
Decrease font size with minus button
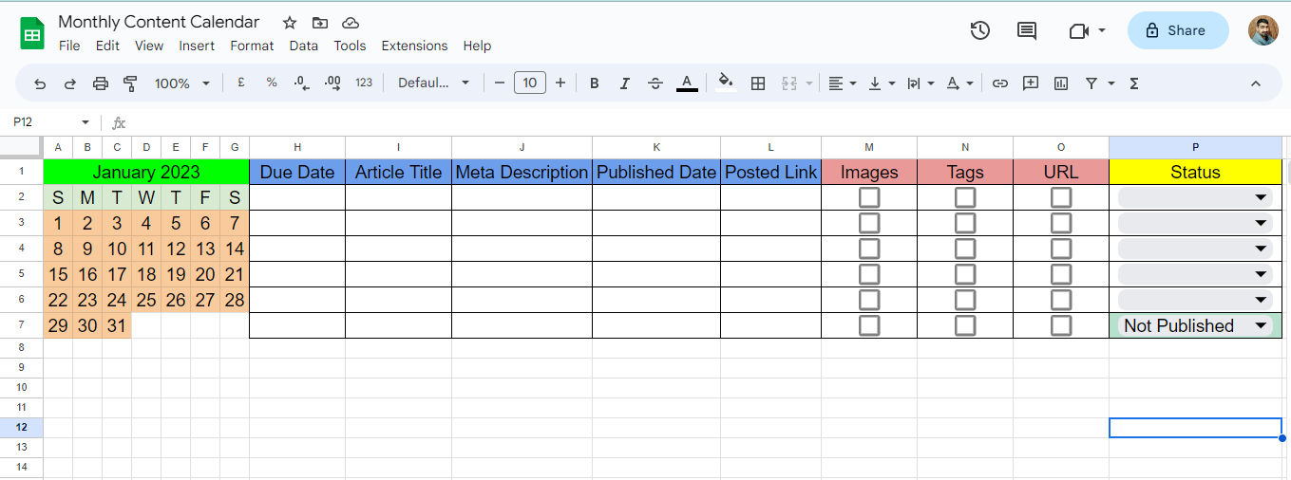click(x=500, y=83)
